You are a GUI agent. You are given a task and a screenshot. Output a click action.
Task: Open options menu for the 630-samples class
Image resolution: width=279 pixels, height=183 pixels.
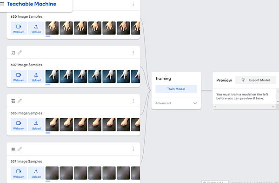[x=133, y=4]
